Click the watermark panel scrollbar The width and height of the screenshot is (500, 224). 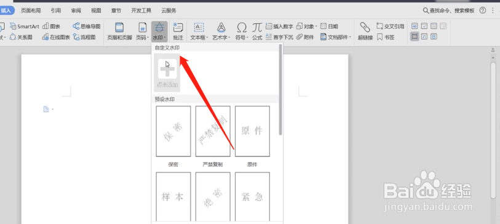point(280,90)
